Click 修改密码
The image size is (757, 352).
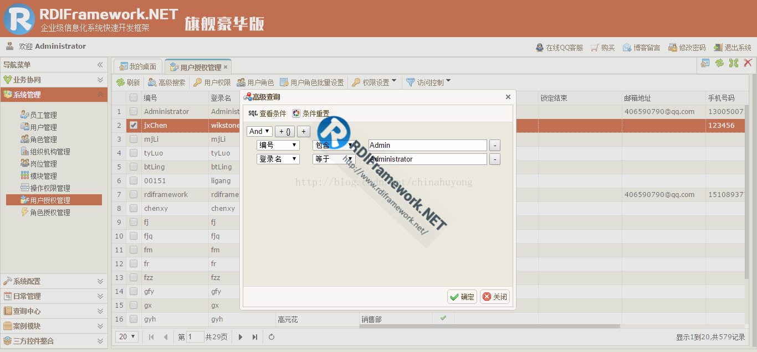pos(687,48)
